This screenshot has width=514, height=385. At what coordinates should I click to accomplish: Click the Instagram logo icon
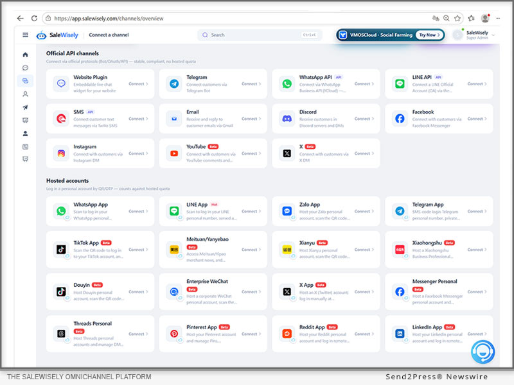pos(61,153)
